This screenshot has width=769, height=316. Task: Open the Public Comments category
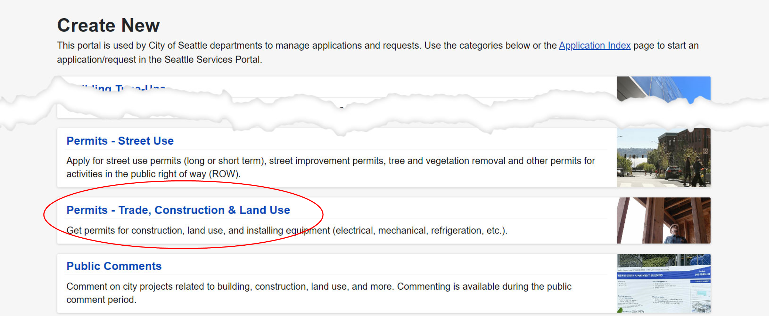114,266
